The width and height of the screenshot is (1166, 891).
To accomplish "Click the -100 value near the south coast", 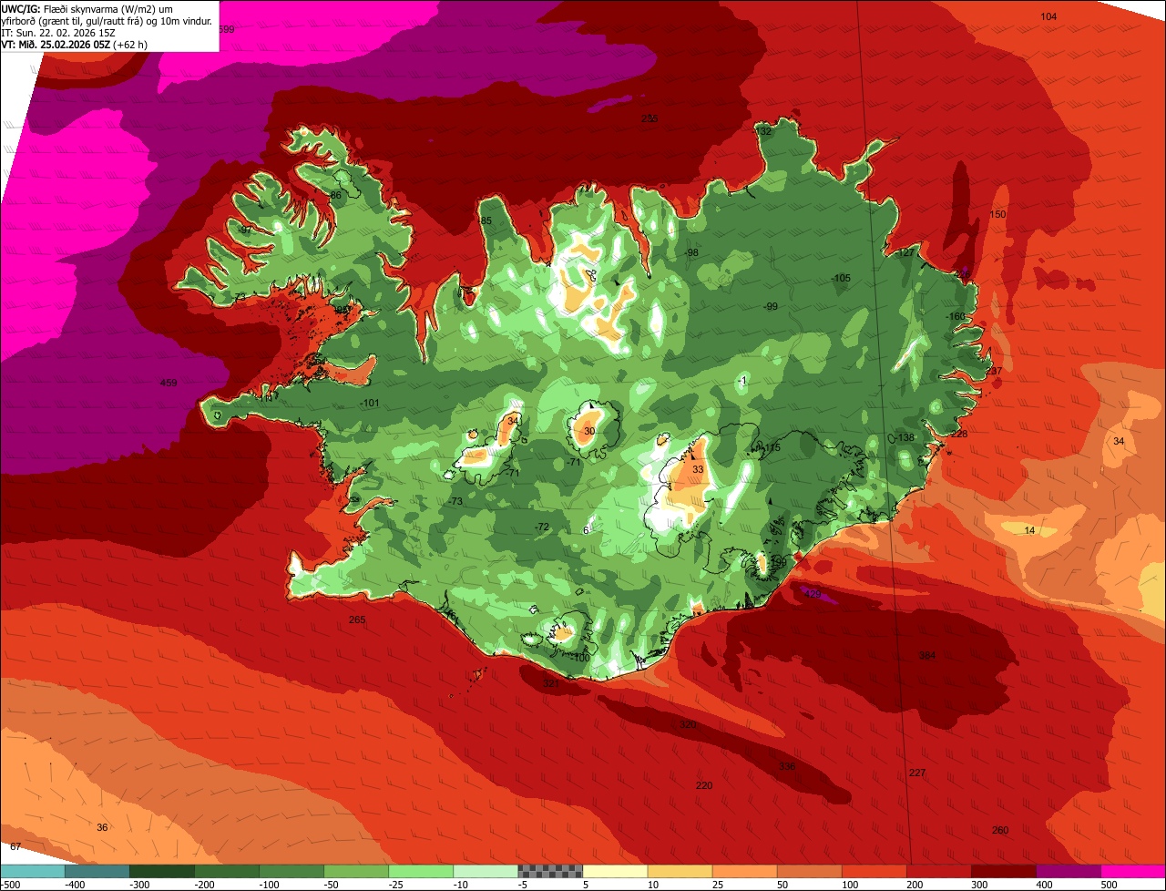I will click(x=581, y=658).
